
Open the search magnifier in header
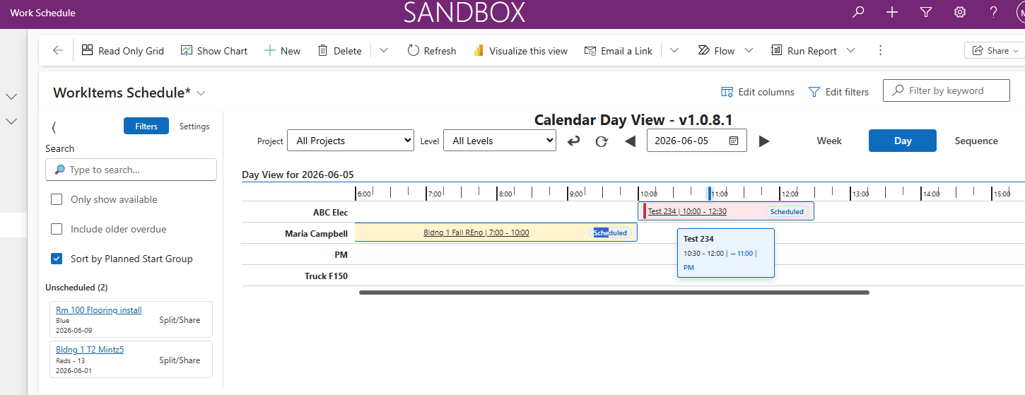click(x=858, y=12)
